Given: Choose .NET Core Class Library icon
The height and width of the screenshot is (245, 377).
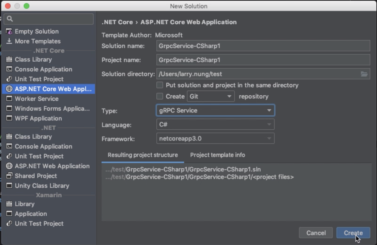Looking at the screenshot, I should (9, 59).
